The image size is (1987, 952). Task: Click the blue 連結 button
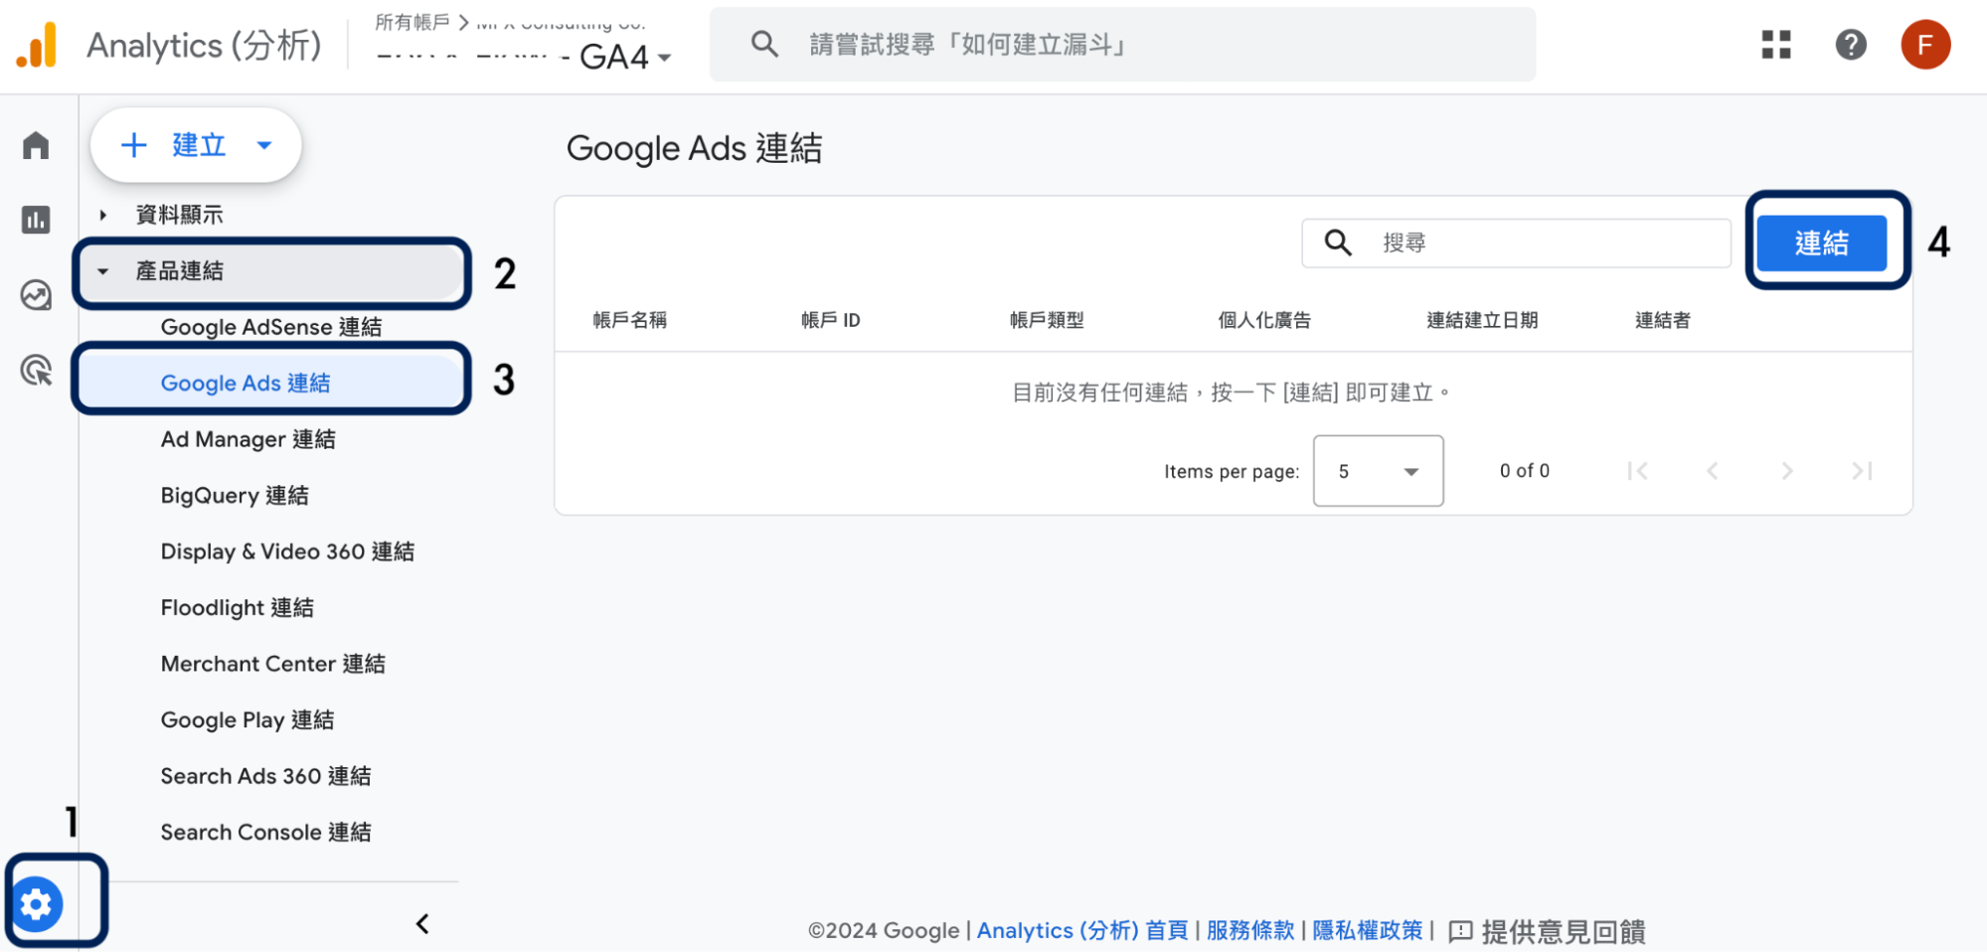pyautogui.click(x=1821, y=242)
